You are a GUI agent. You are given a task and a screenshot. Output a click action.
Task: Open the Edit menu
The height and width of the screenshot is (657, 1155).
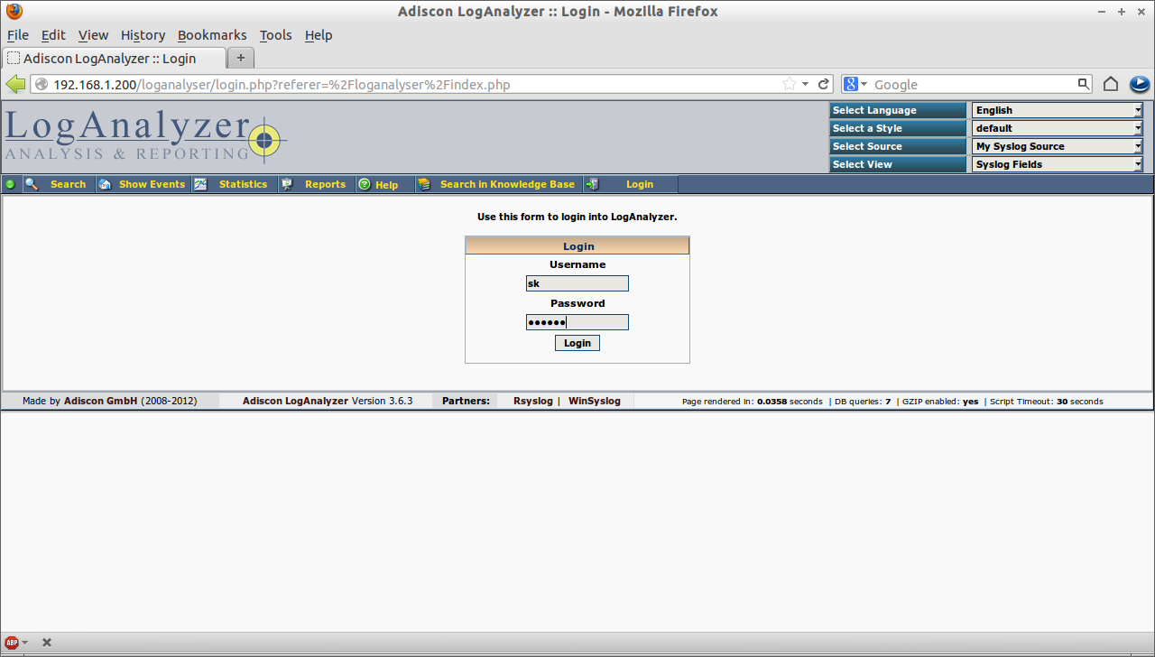coord(53,35)
